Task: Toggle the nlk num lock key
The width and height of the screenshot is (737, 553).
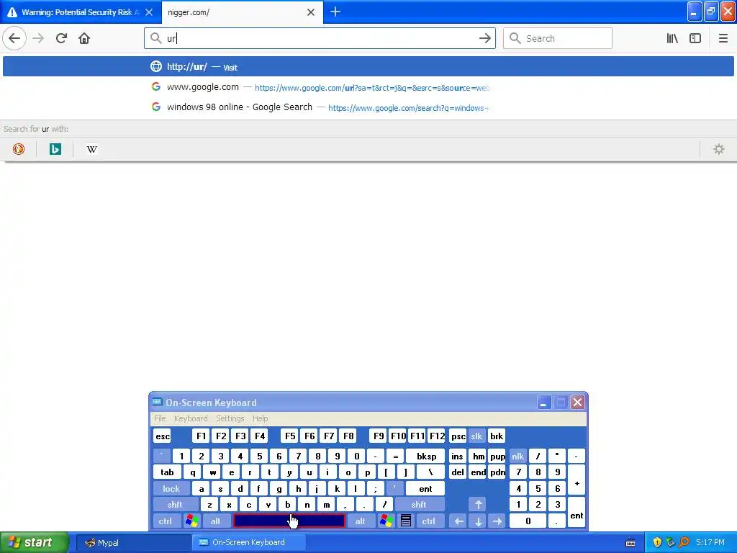Action: tap(517, 456)
